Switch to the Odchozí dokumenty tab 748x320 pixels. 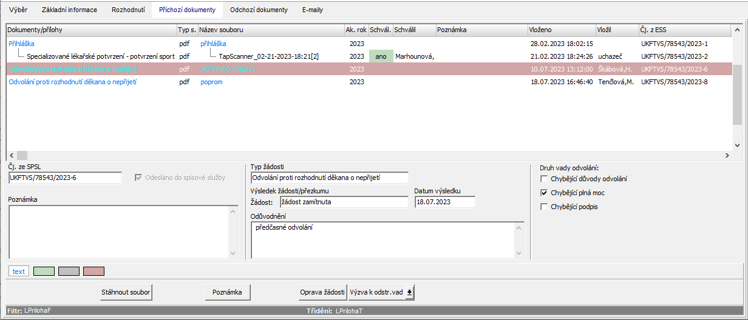click(x=259, y=10)
